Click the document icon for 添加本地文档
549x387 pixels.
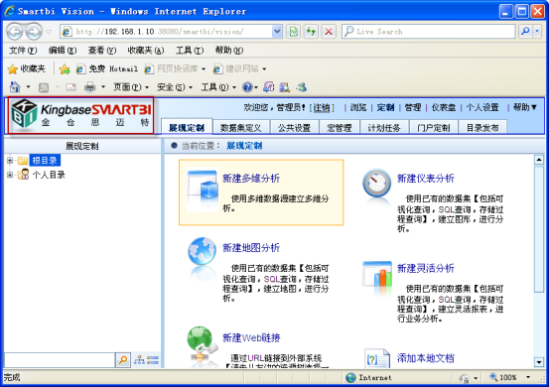coord(377,358)
